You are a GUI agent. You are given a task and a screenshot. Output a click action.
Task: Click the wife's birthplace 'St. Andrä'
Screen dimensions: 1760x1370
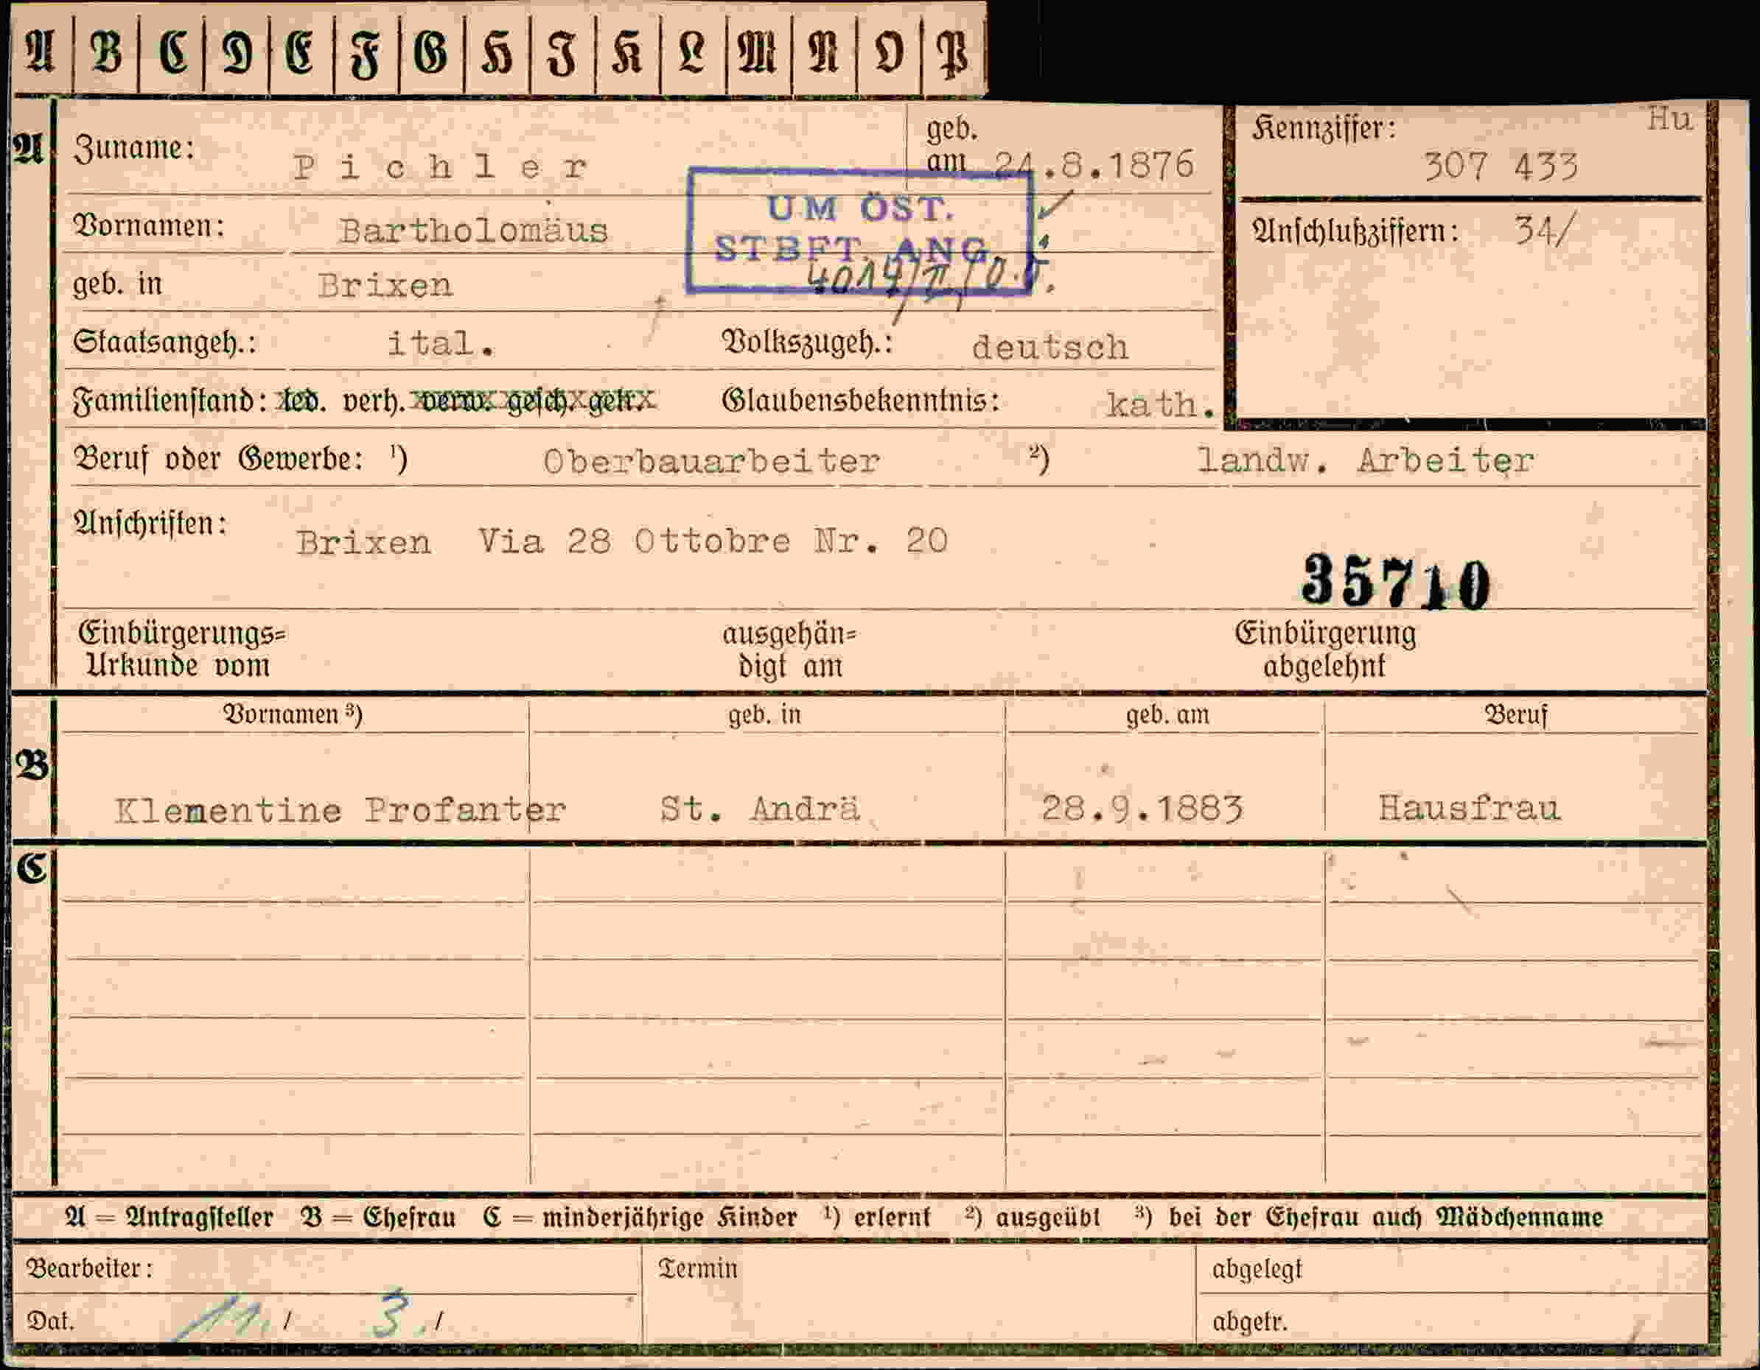pos(760,809)
